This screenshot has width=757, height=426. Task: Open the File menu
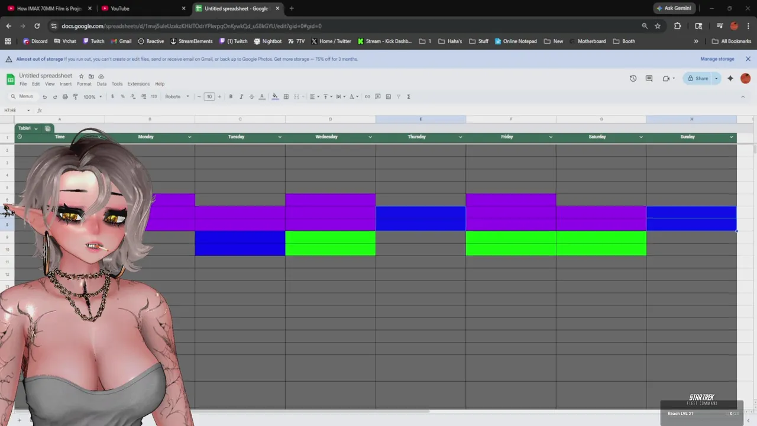pyautogui.click(x=23, y=84)
